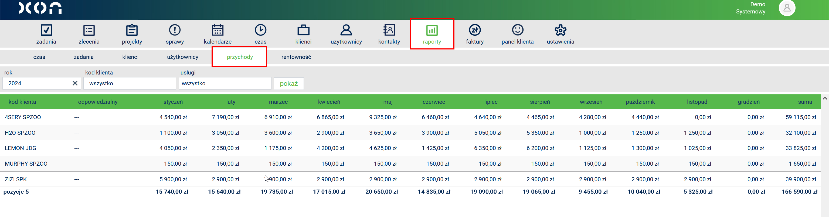The image size is (829, 217).
Task: Sort by czerwiec column header
Action: (434, 102)
